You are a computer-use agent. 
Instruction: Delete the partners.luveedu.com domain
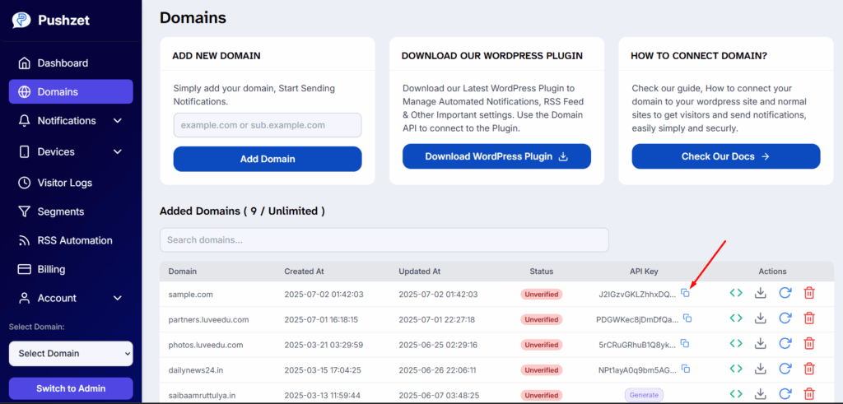click(809, 318)
